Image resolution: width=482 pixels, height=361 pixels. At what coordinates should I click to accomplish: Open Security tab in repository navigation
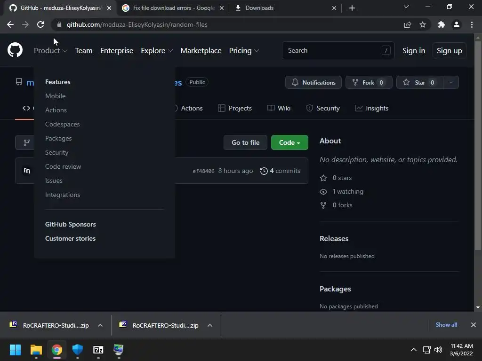click(x=323, y=108)
